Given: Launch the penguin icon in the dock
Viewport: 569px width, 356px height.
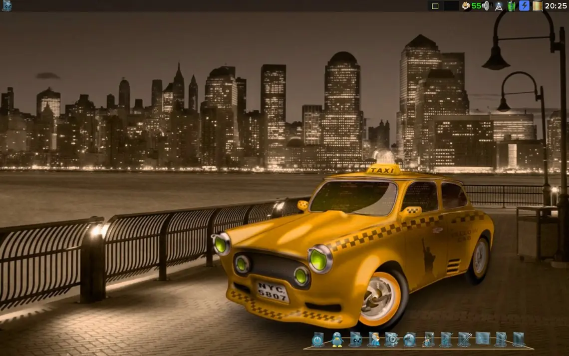Looking at the screenshot, I should tap(337, 340).
